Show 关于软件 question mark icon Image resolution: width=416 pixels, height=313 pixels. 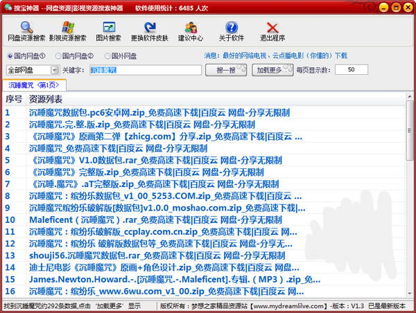click(232, 31)
